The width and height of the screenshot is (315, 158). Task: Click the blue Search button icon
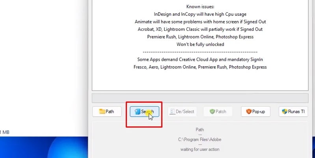(x=138, y=112)
